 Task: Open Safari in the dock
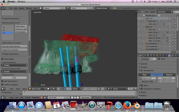coord(118,106)
